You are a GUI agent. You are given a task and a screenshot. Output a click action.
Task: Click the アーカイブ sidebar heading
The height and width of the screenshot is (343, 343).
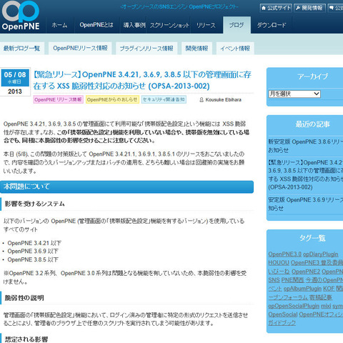[313, 76]
